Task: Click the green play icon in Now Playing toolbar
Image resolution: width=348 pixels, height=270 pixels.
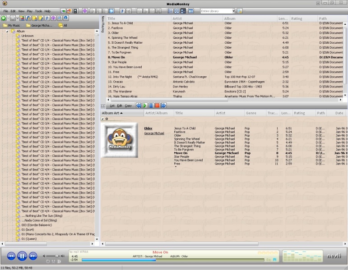Action: point(145,105)
